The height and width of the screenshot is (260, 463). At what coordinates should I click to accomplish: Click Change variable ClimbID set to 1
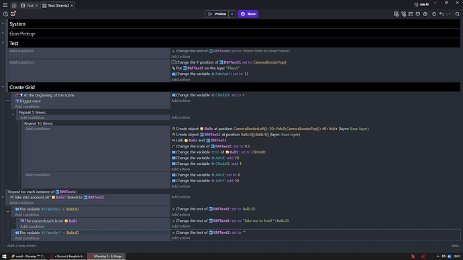[x=208, y=95]
